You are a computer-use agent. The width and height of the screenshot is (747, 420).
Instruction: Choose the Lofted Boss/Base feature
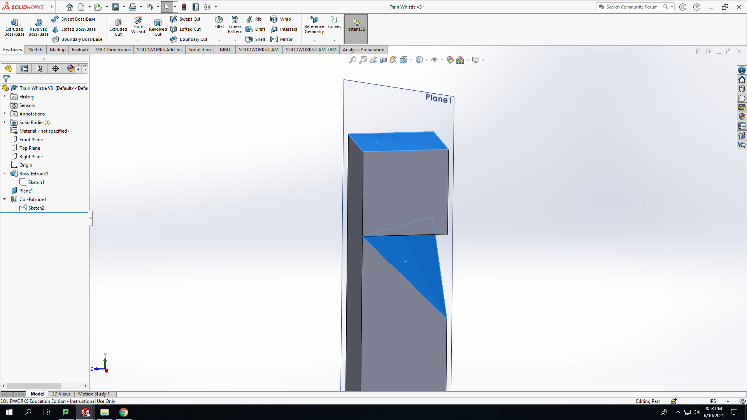(74, 29)
